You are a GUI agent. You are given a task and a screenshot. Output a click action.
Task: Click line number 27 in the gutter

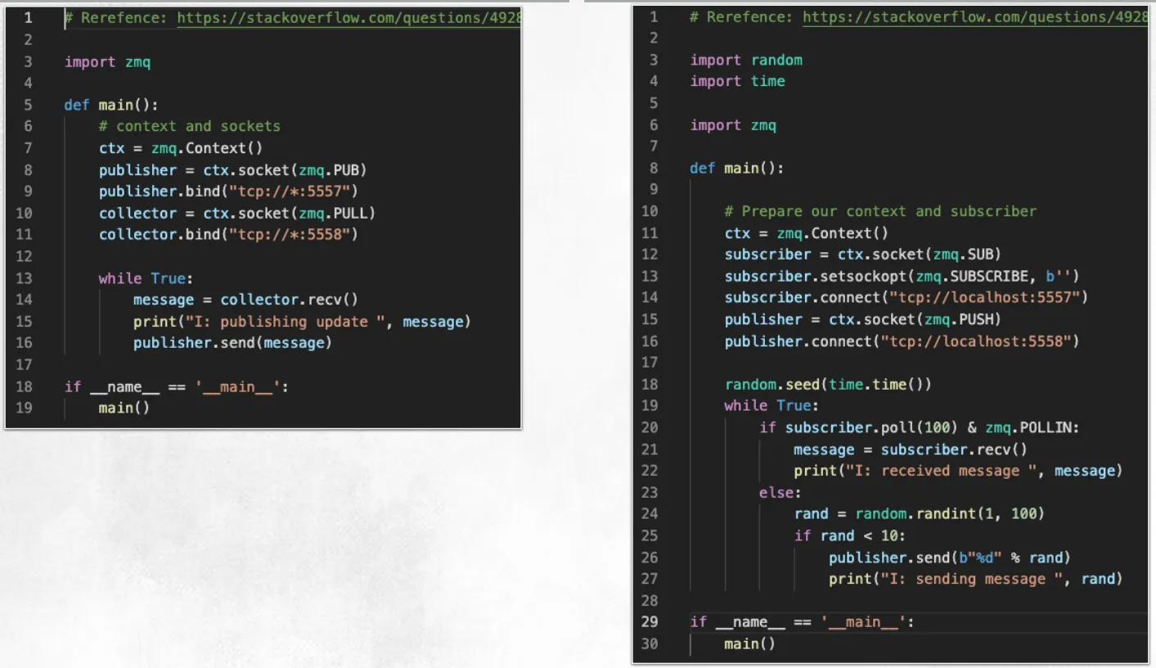(650, 579)
